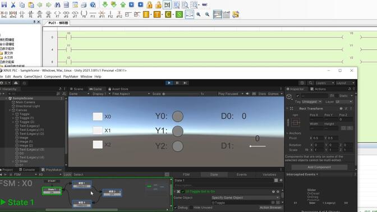
Task: Click the blue Stop PLC square icon
Action: click(141, 4)
